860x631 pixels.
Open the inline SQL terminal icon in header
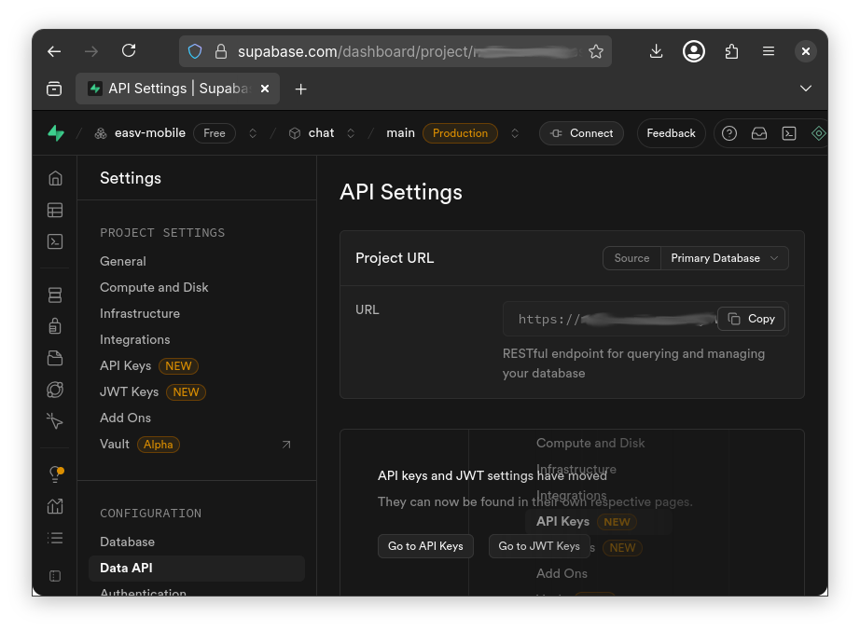[789, 133]
